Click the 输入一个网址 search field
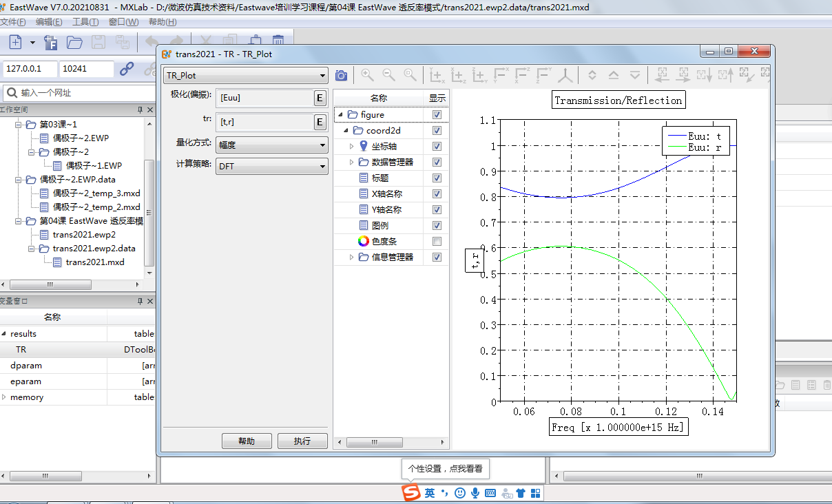The width and height of the screenshot is (832, 504). (x=79, y=93)
